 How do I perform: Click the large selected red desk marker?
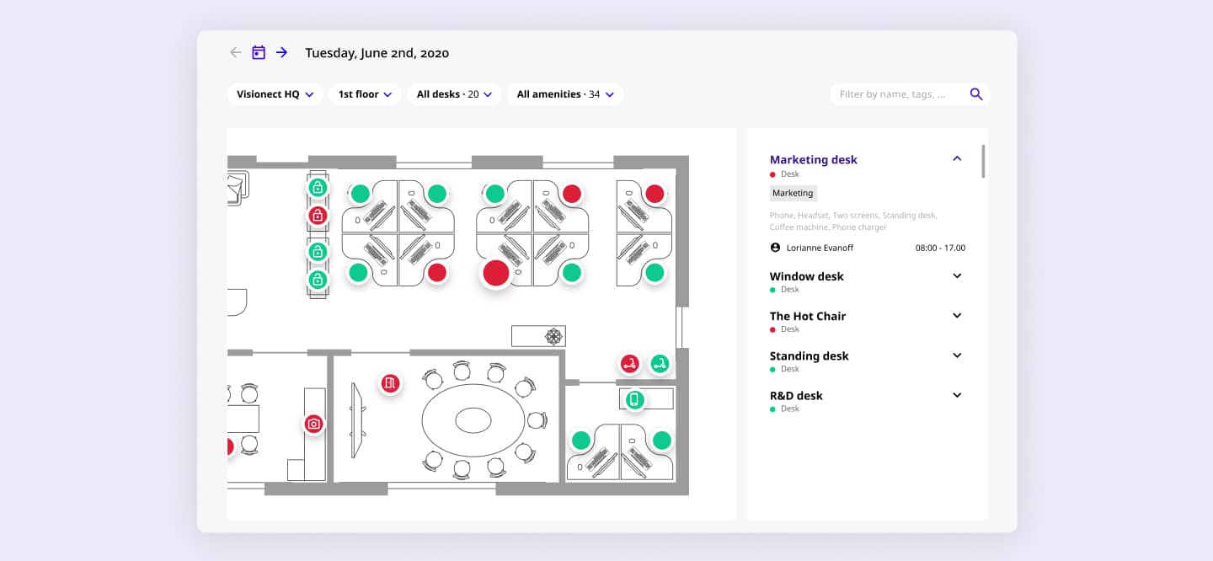pos(496,272)
